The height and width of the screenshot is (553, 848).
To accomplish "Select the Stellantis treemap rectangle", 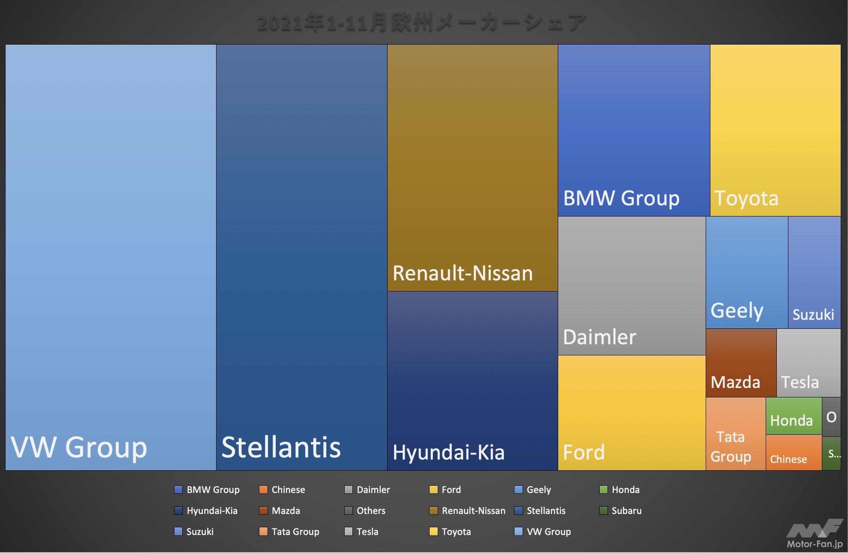I will (x=301, y=257).
